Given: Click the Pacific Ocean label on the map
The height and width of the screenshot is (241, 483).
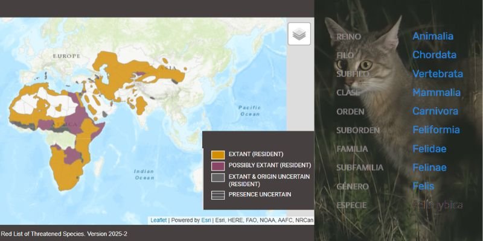Looking at the screenshot, I should (x=249, y=110).
